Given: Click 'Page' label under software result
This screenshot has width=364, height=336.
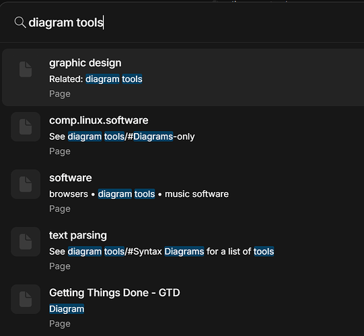Looking at the screenshot, I should pyautogui.click(x=60, y=209).
